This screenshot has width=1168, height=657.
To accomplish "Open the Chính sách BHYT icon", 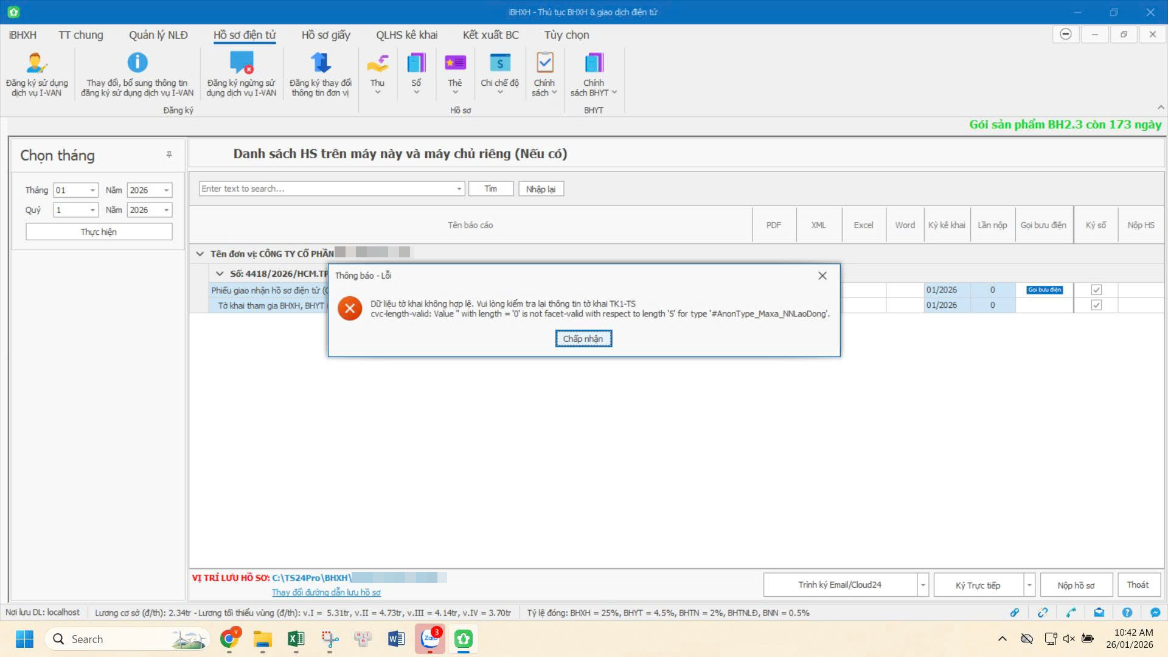I will 594,63.
